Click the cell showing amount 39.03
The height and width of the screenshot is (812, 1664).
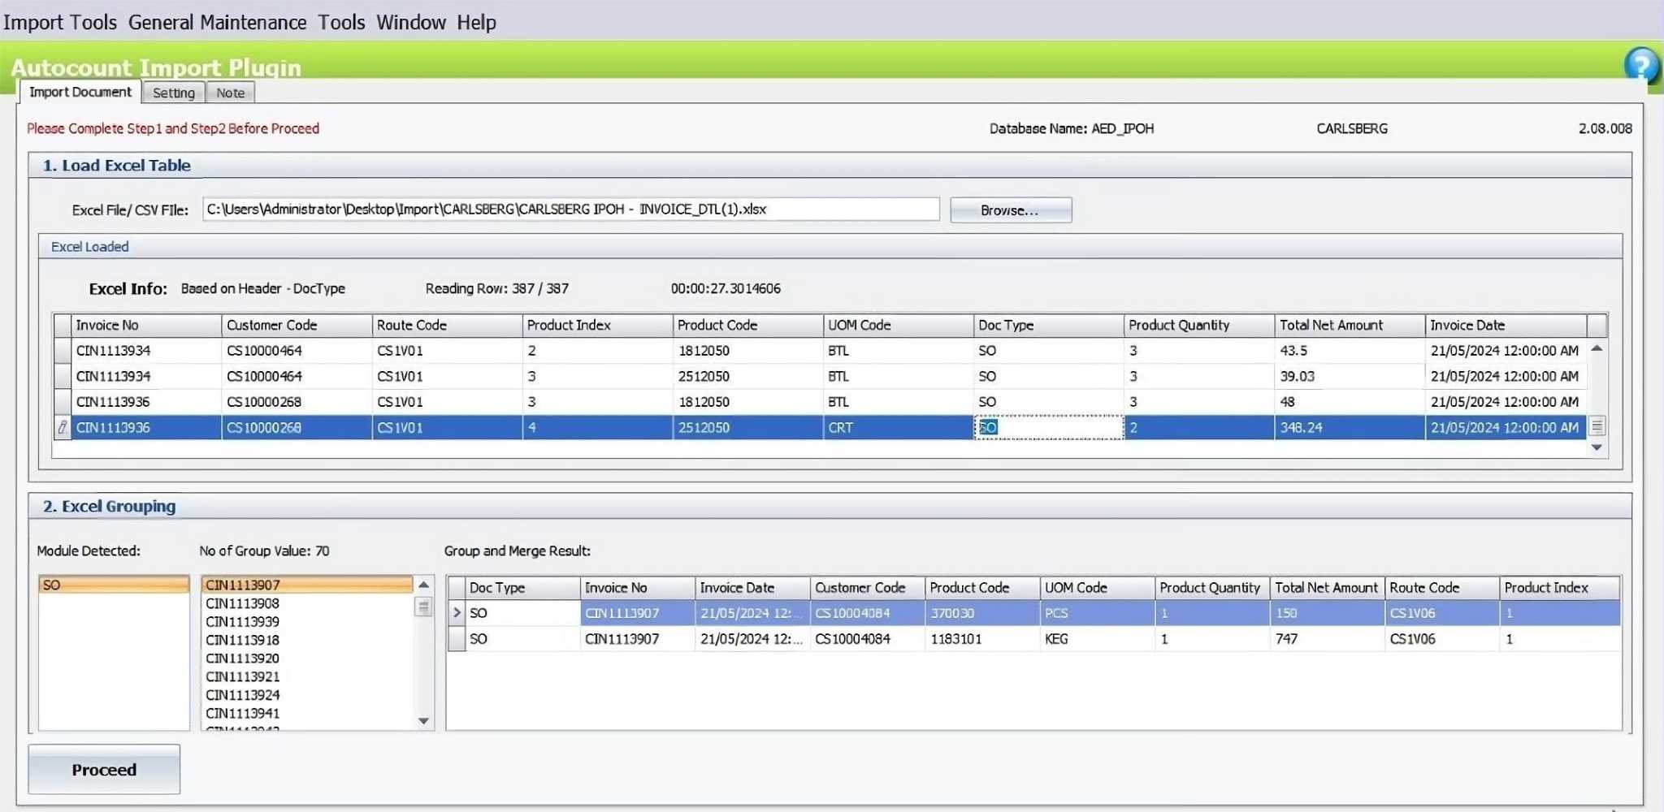click(1350, 376)
